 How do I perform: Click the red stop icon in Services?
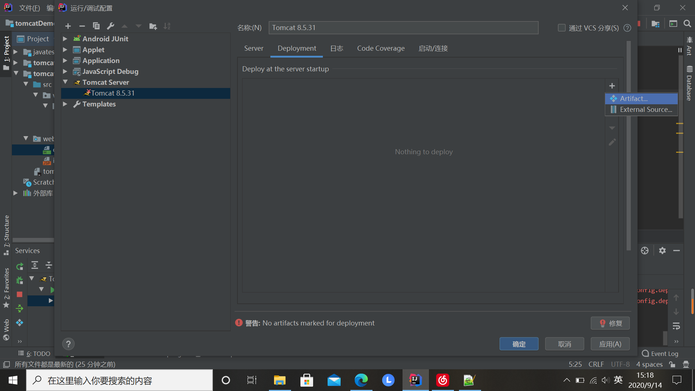click(20, 294)
